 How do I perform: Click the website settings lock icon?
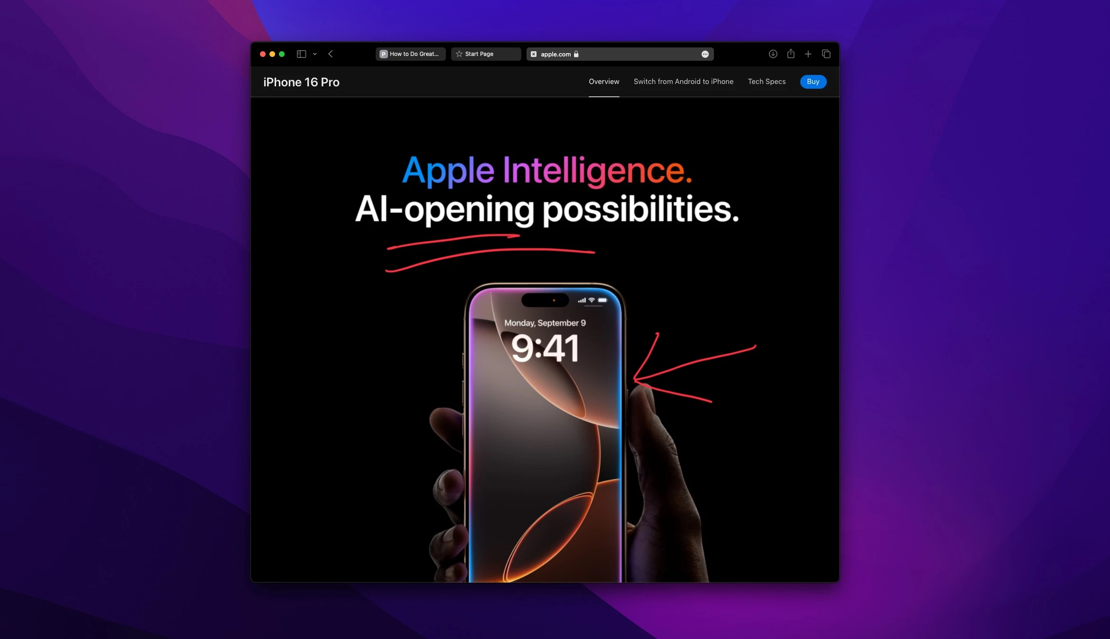(x=576, y=54)
